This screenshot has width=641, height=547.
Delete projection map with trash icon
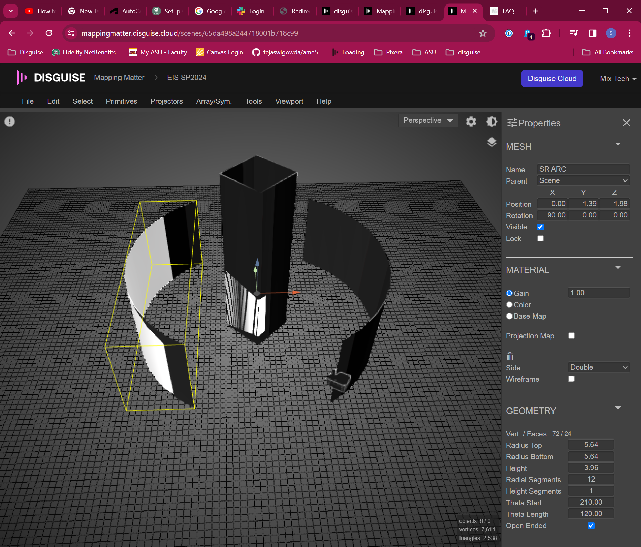[x=510, y=357]
